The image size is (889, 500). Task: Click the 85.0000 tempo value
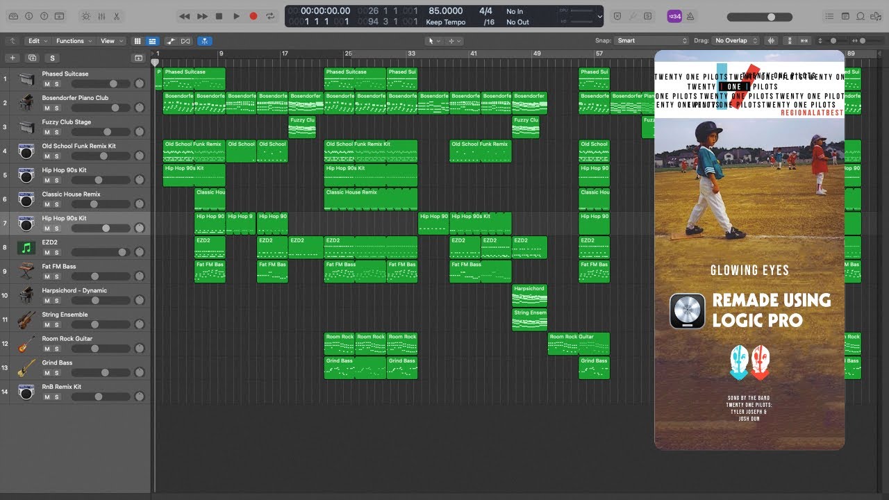[x=446, y=11]
